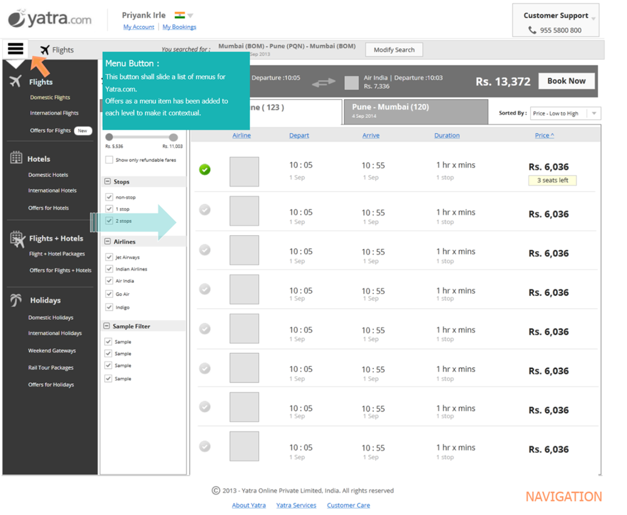Open Offers for Holidays menu item
The width and height of the screenshot is (627, 515).
(x=51, y=385)
